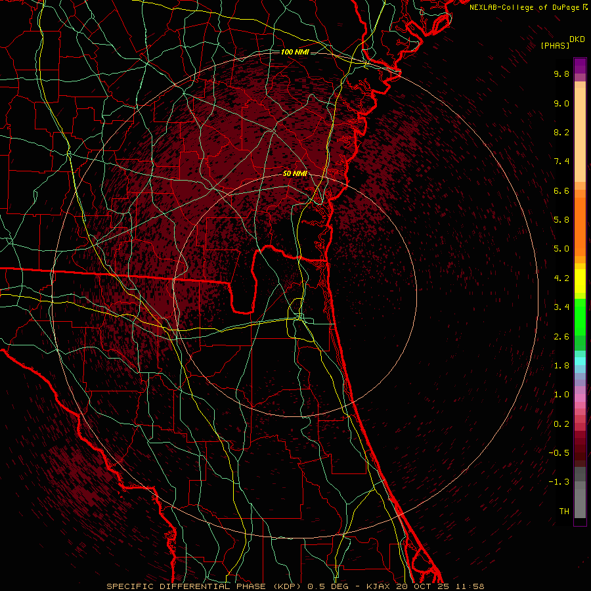Click the 9.8 value on the color scale

click(x=561, y=74)
